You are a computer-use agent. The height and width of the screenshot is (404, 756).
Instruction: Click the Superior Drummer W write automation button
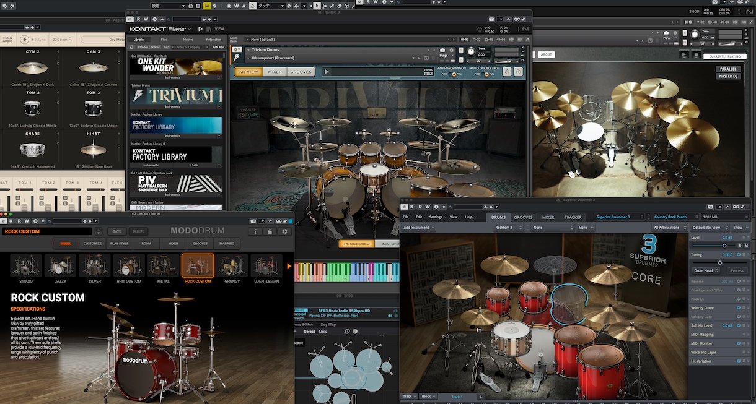click(x=428, y=207)
